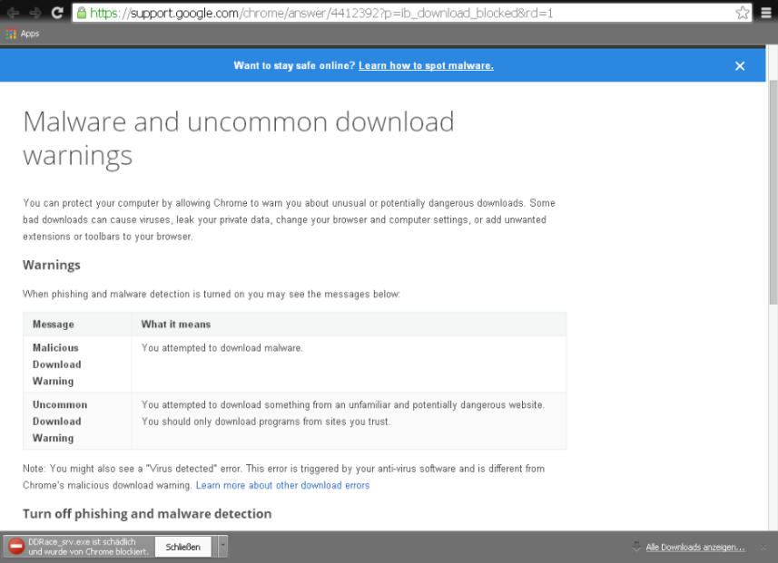Screen dimensions: 778x563
Task: Open 'Learn how to spot malware' link
Action: [426, 65]
